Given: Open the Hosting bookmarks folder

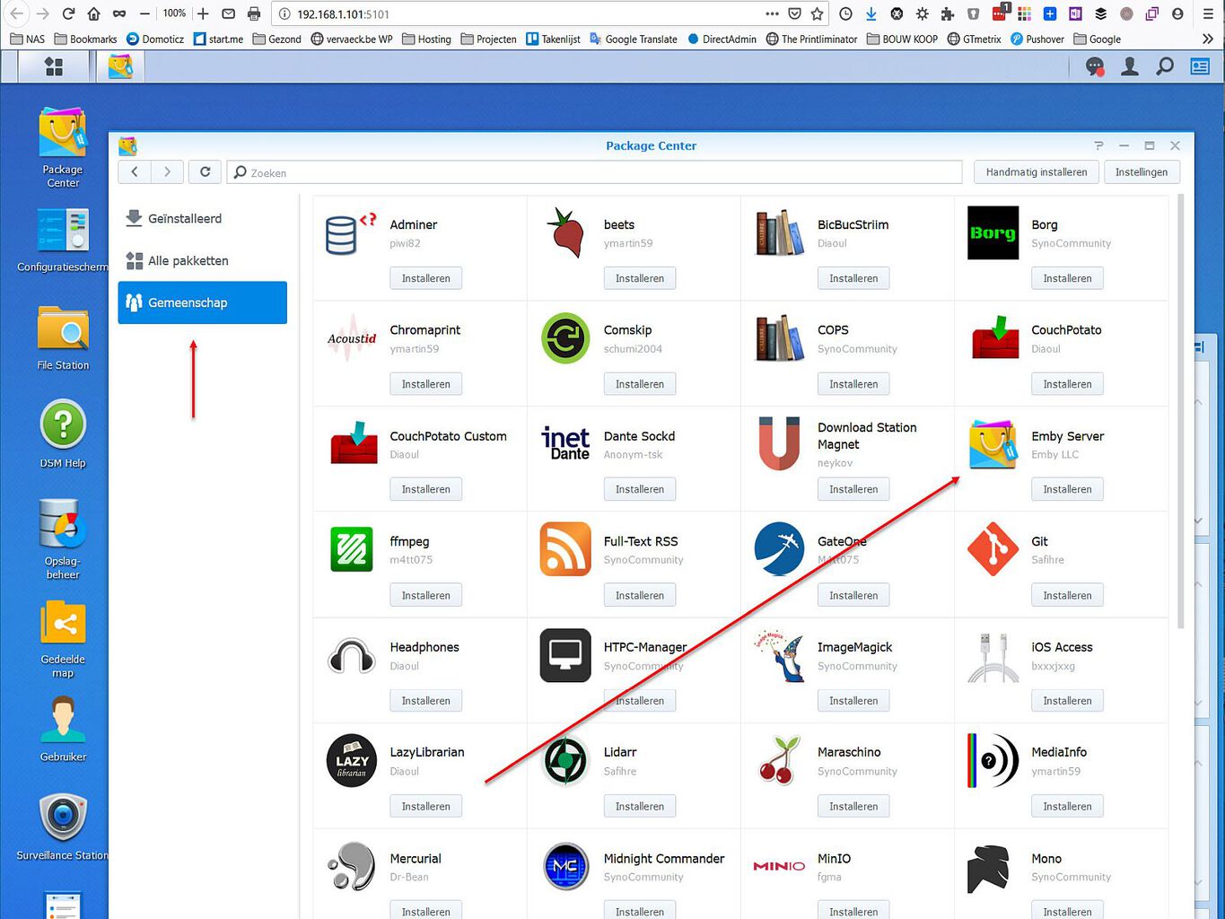Looking at the screenshot, I should pyautogui.click(x=426, y=39).
